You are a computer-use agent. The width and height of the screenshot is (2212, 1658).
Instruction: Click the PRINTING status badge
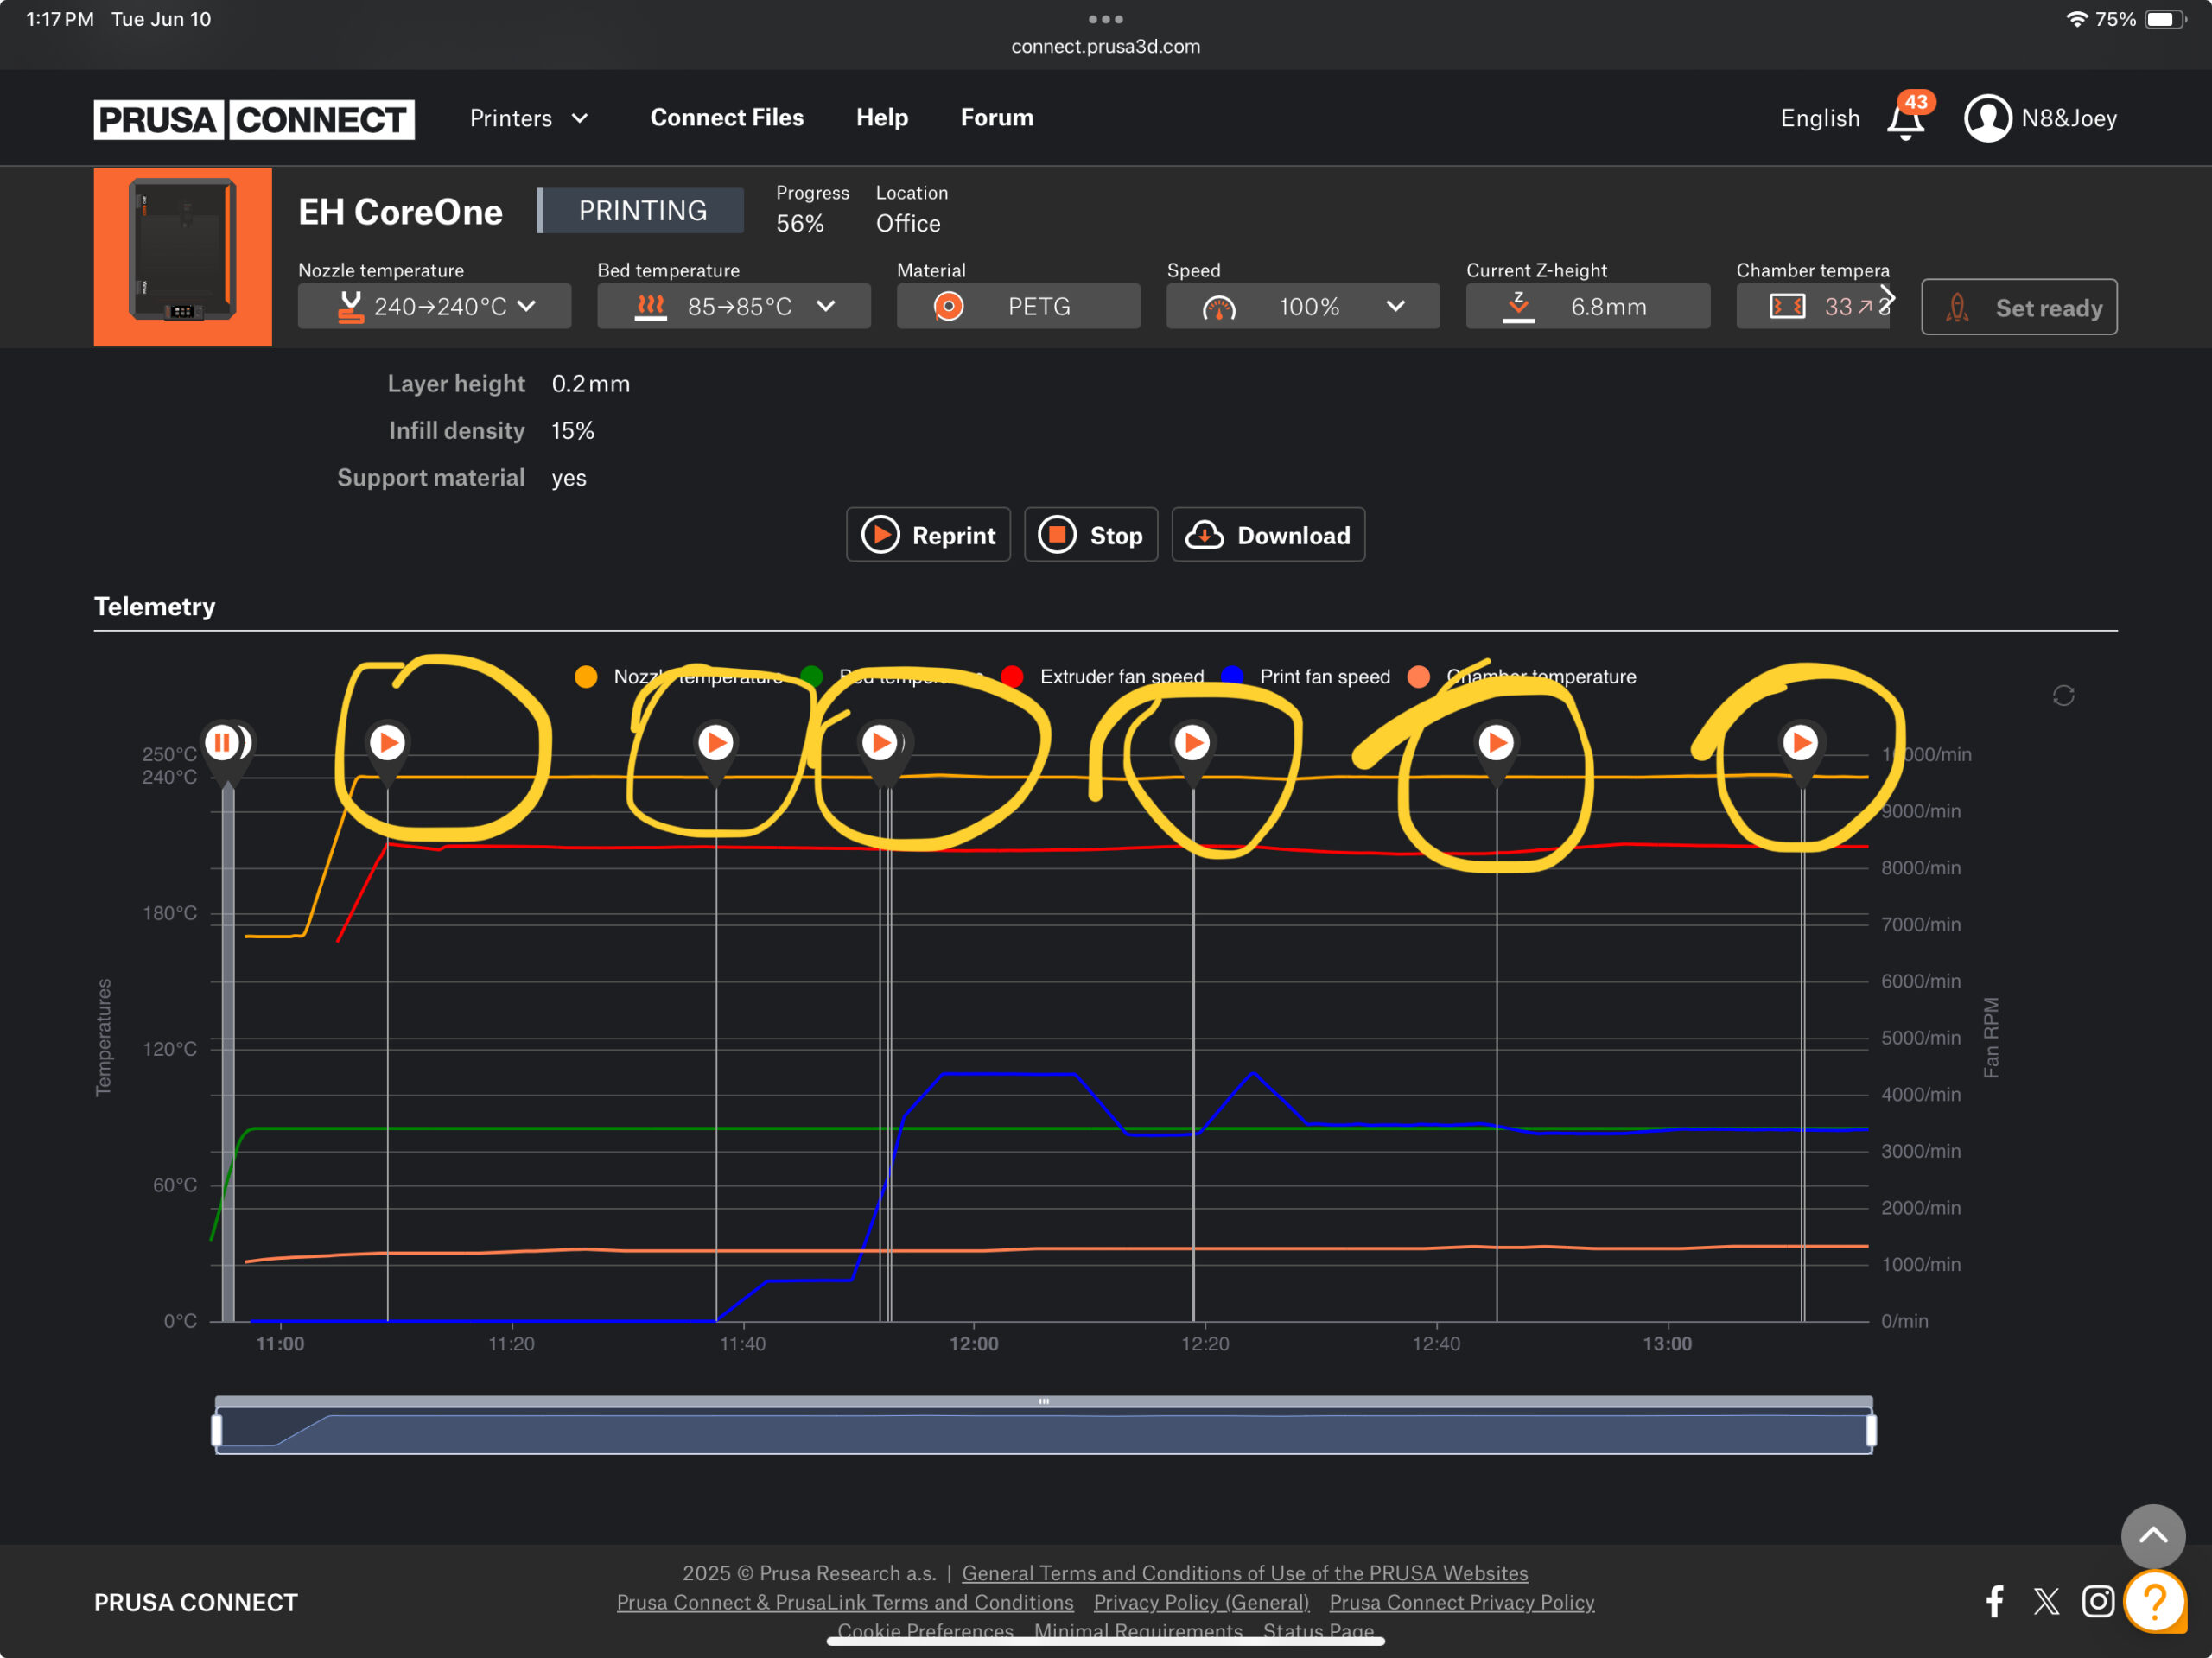641,210
